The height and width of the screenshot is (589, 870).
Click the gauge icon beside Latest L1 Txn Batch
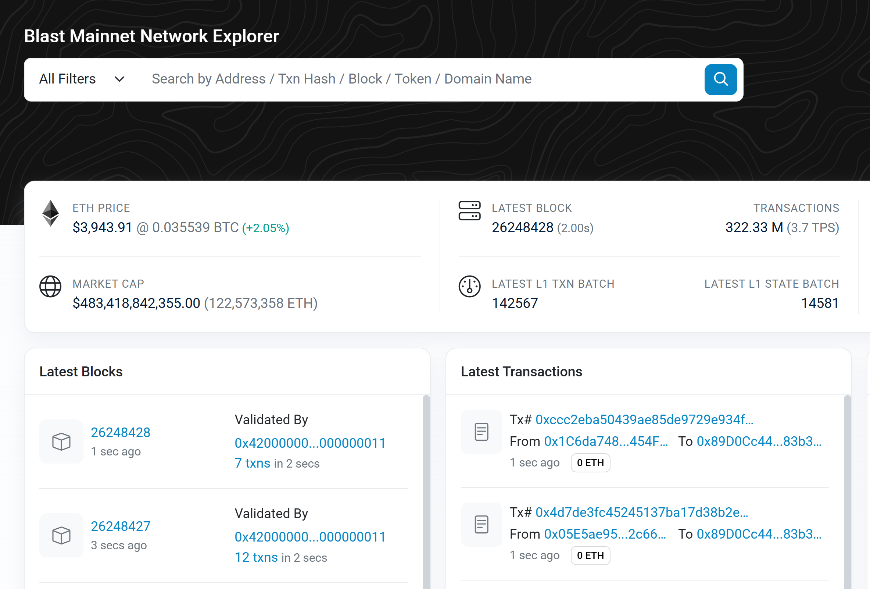click(x=470, y=287)
